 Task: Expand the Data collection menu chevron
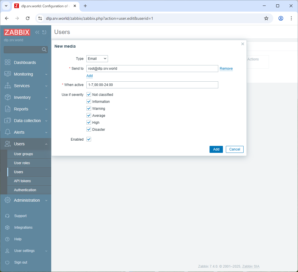[46, 121]
